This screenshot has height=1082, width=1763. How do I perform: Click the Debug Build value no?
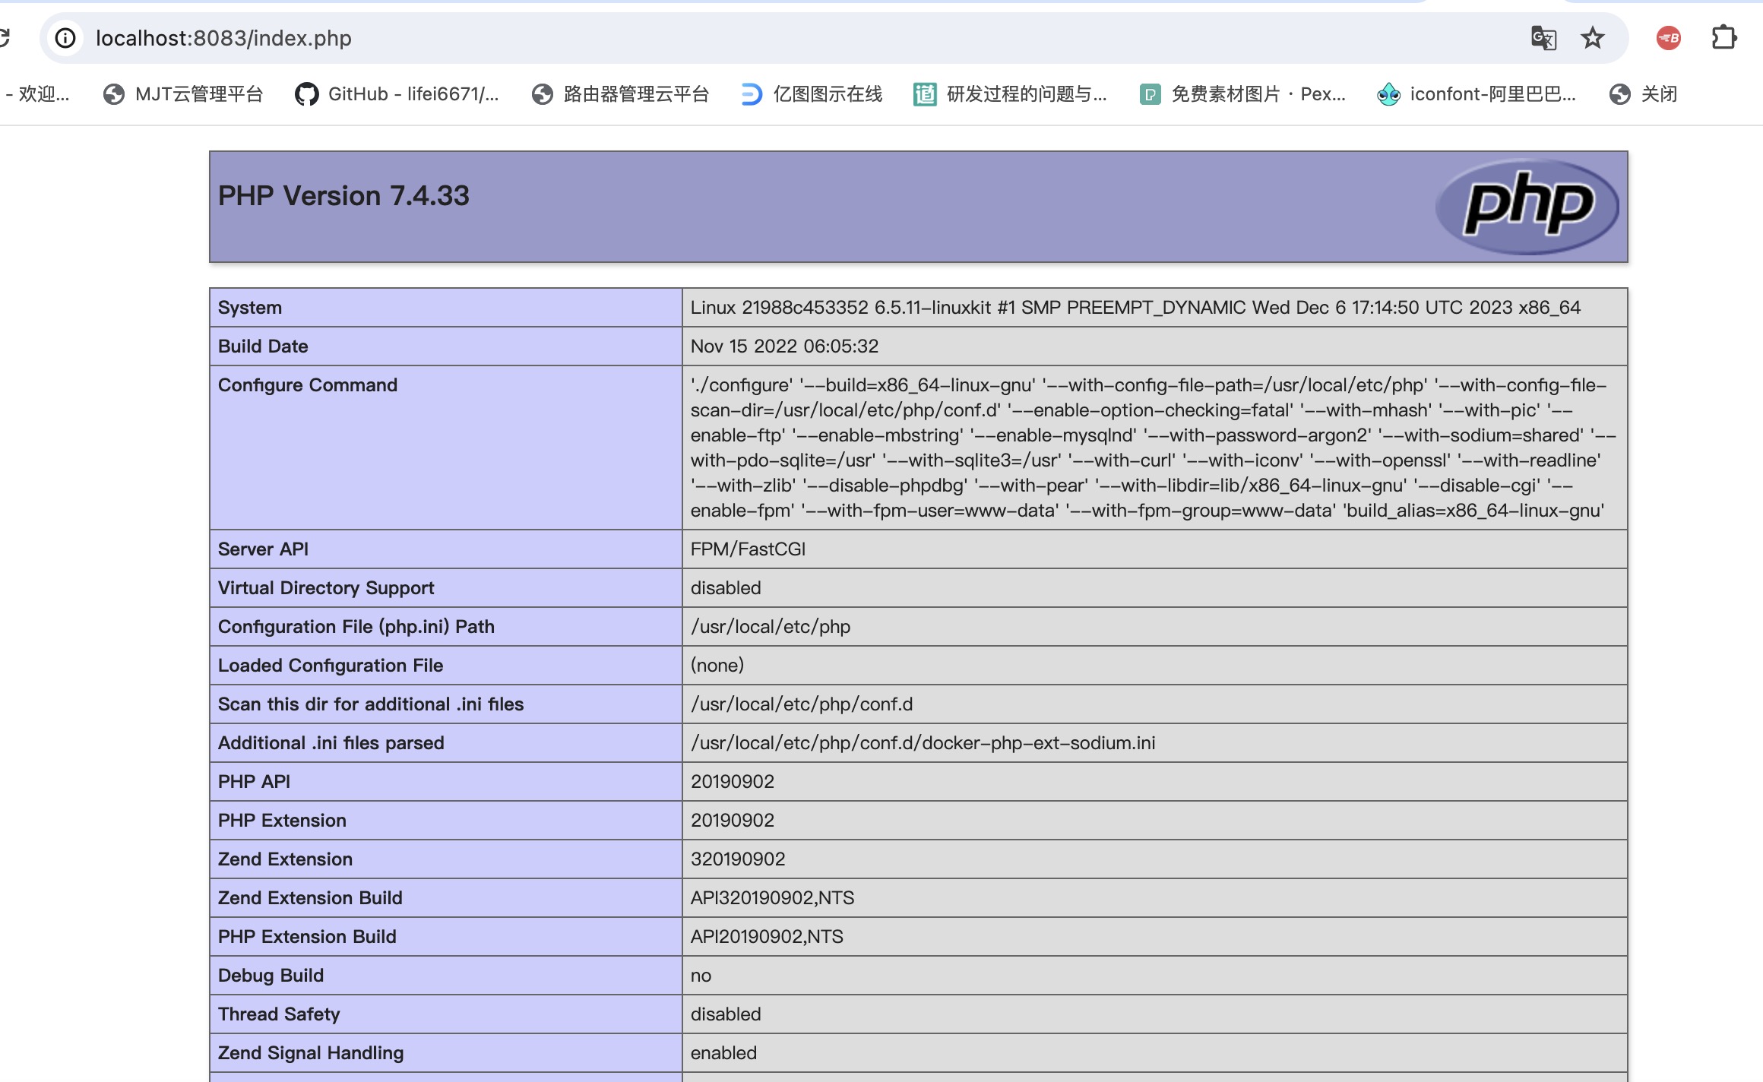(x=701, y=976)
